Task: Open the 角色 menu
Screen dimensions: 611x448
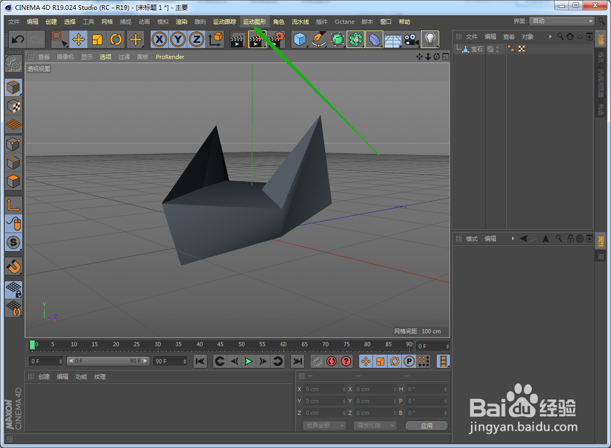Action: [279, 22]
